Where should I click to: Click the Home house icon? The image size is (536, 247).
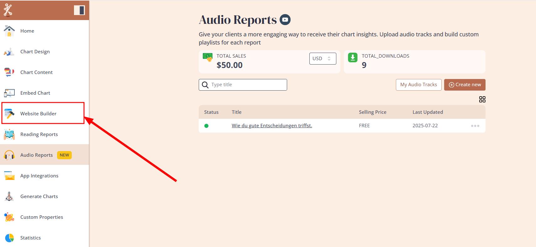click(9, 31)
